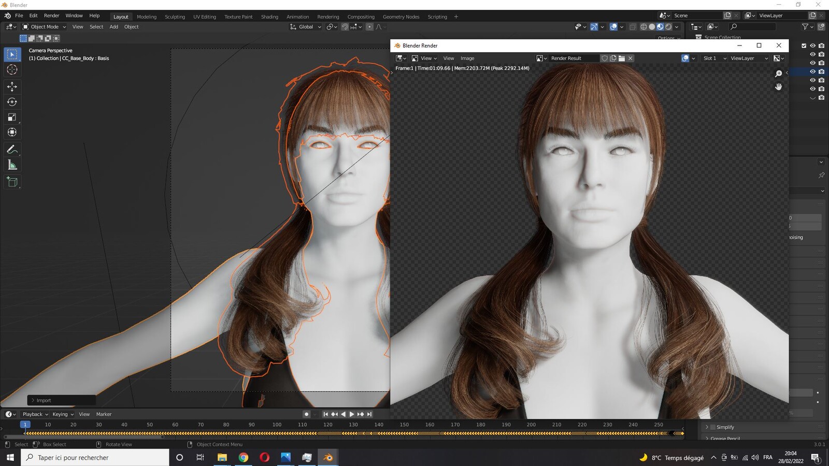Toggle Simplify checkbox in properties
The height and width of the screenshot is (466, 829).
pyautogui.click(x=713, y=427)
